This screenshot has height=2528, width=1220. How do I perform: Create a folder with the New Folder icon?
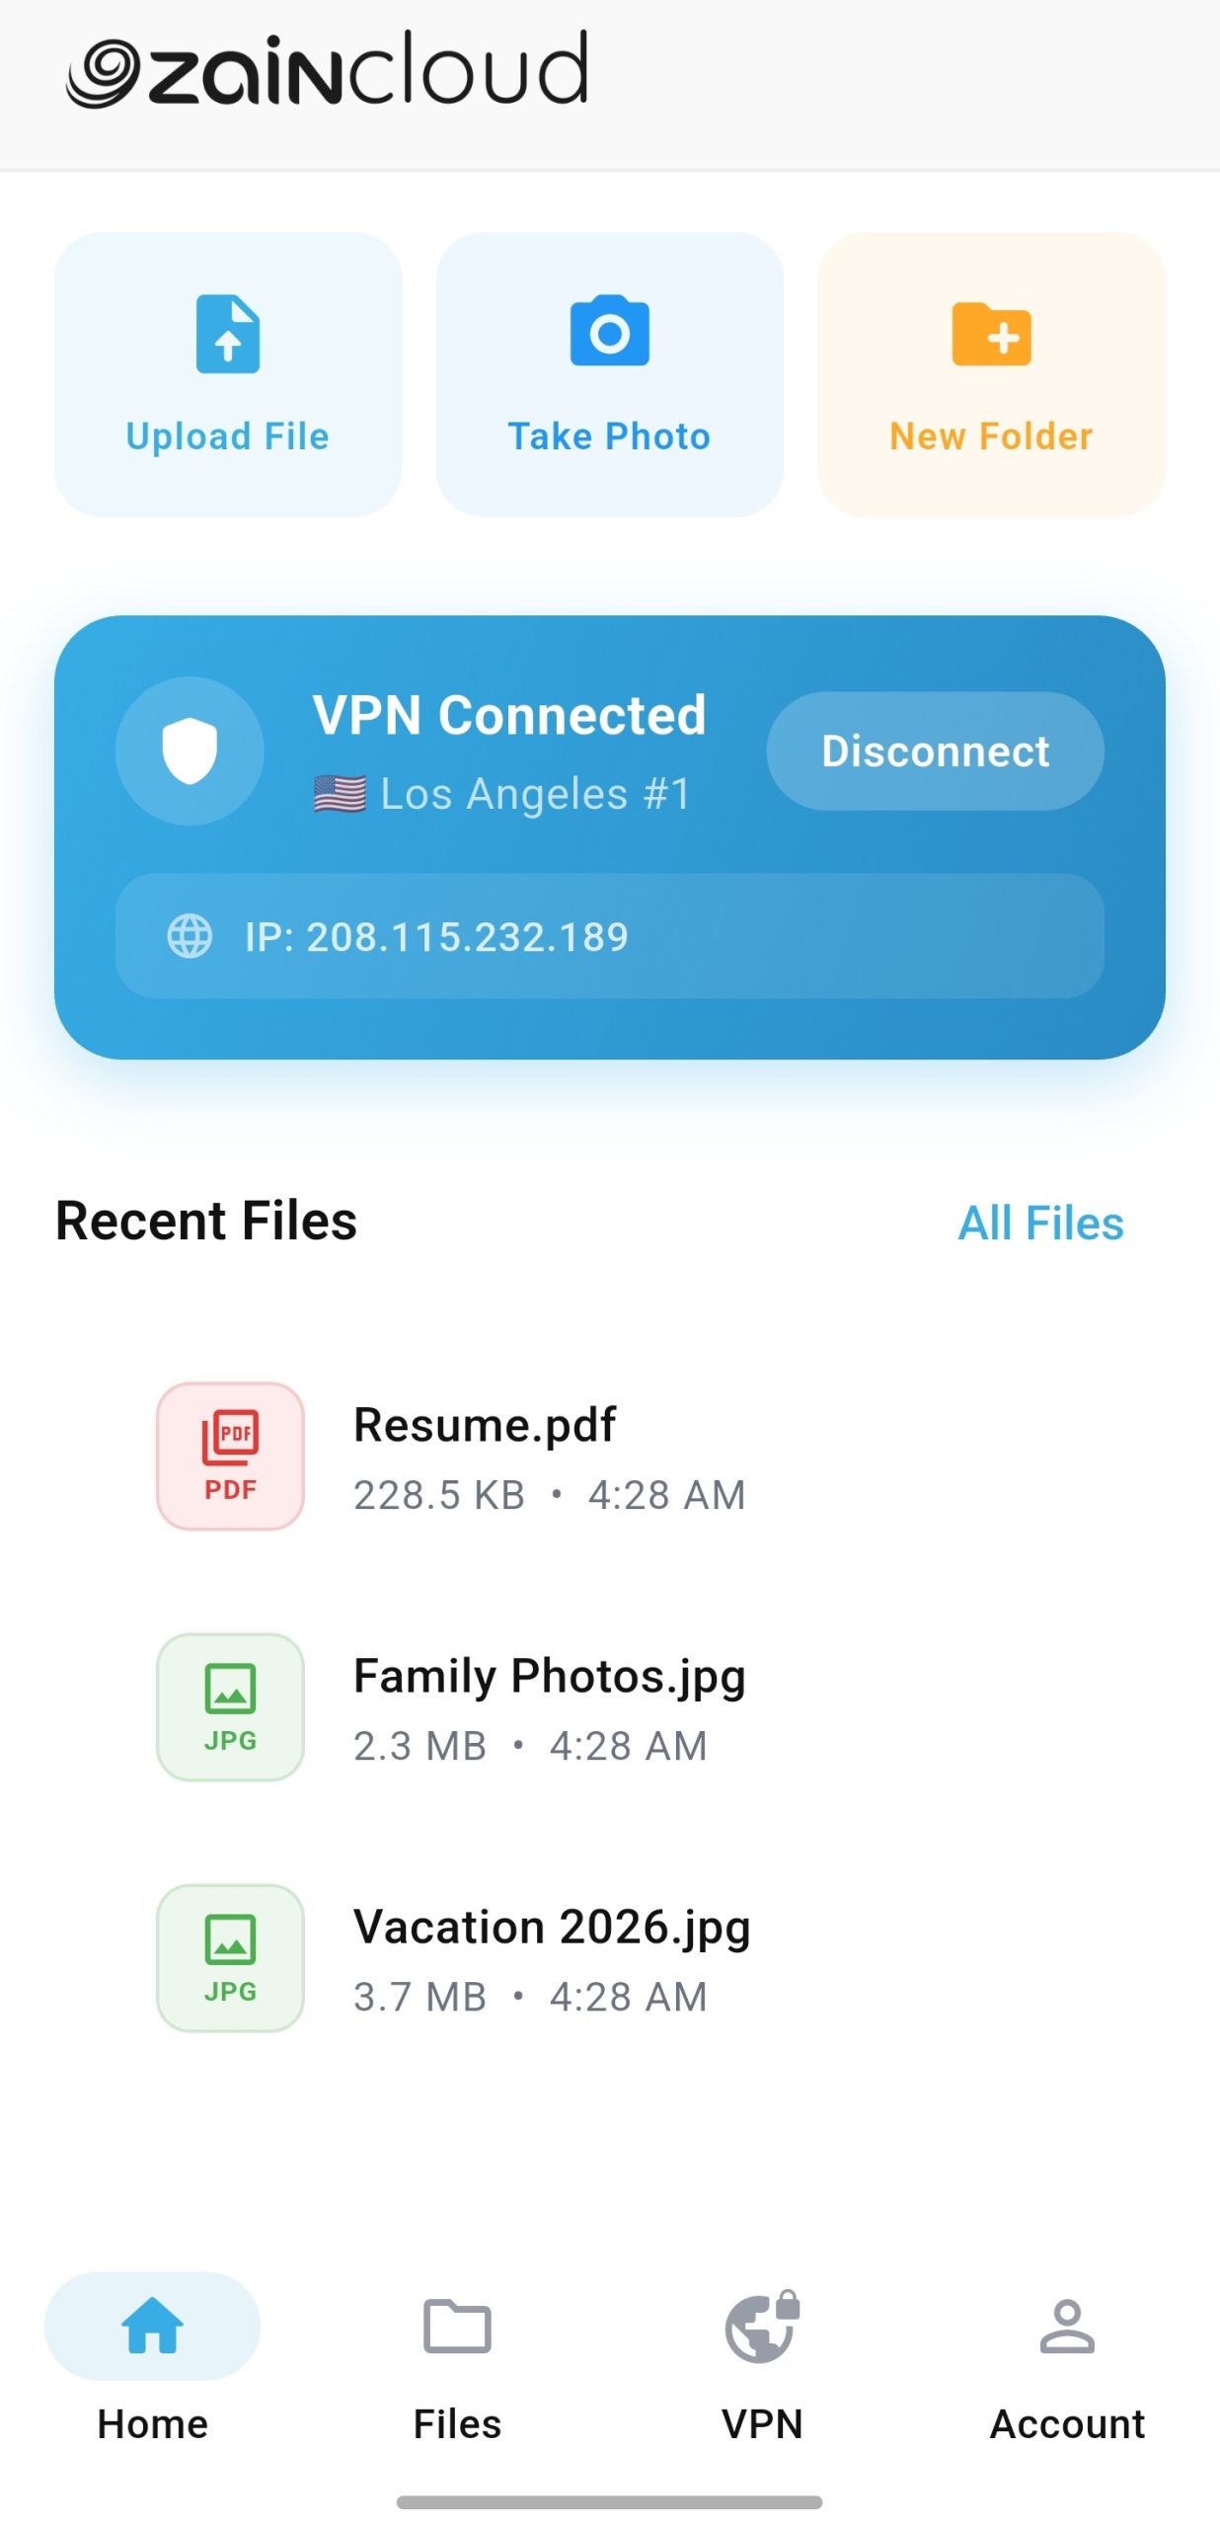tap(991, 334)
